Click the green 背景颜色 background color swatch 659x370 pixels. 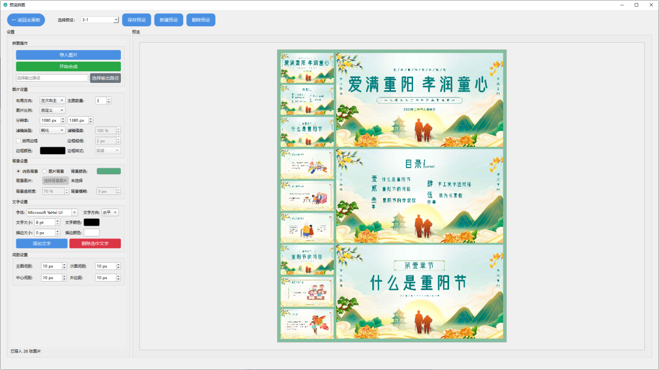click(108, 171)
